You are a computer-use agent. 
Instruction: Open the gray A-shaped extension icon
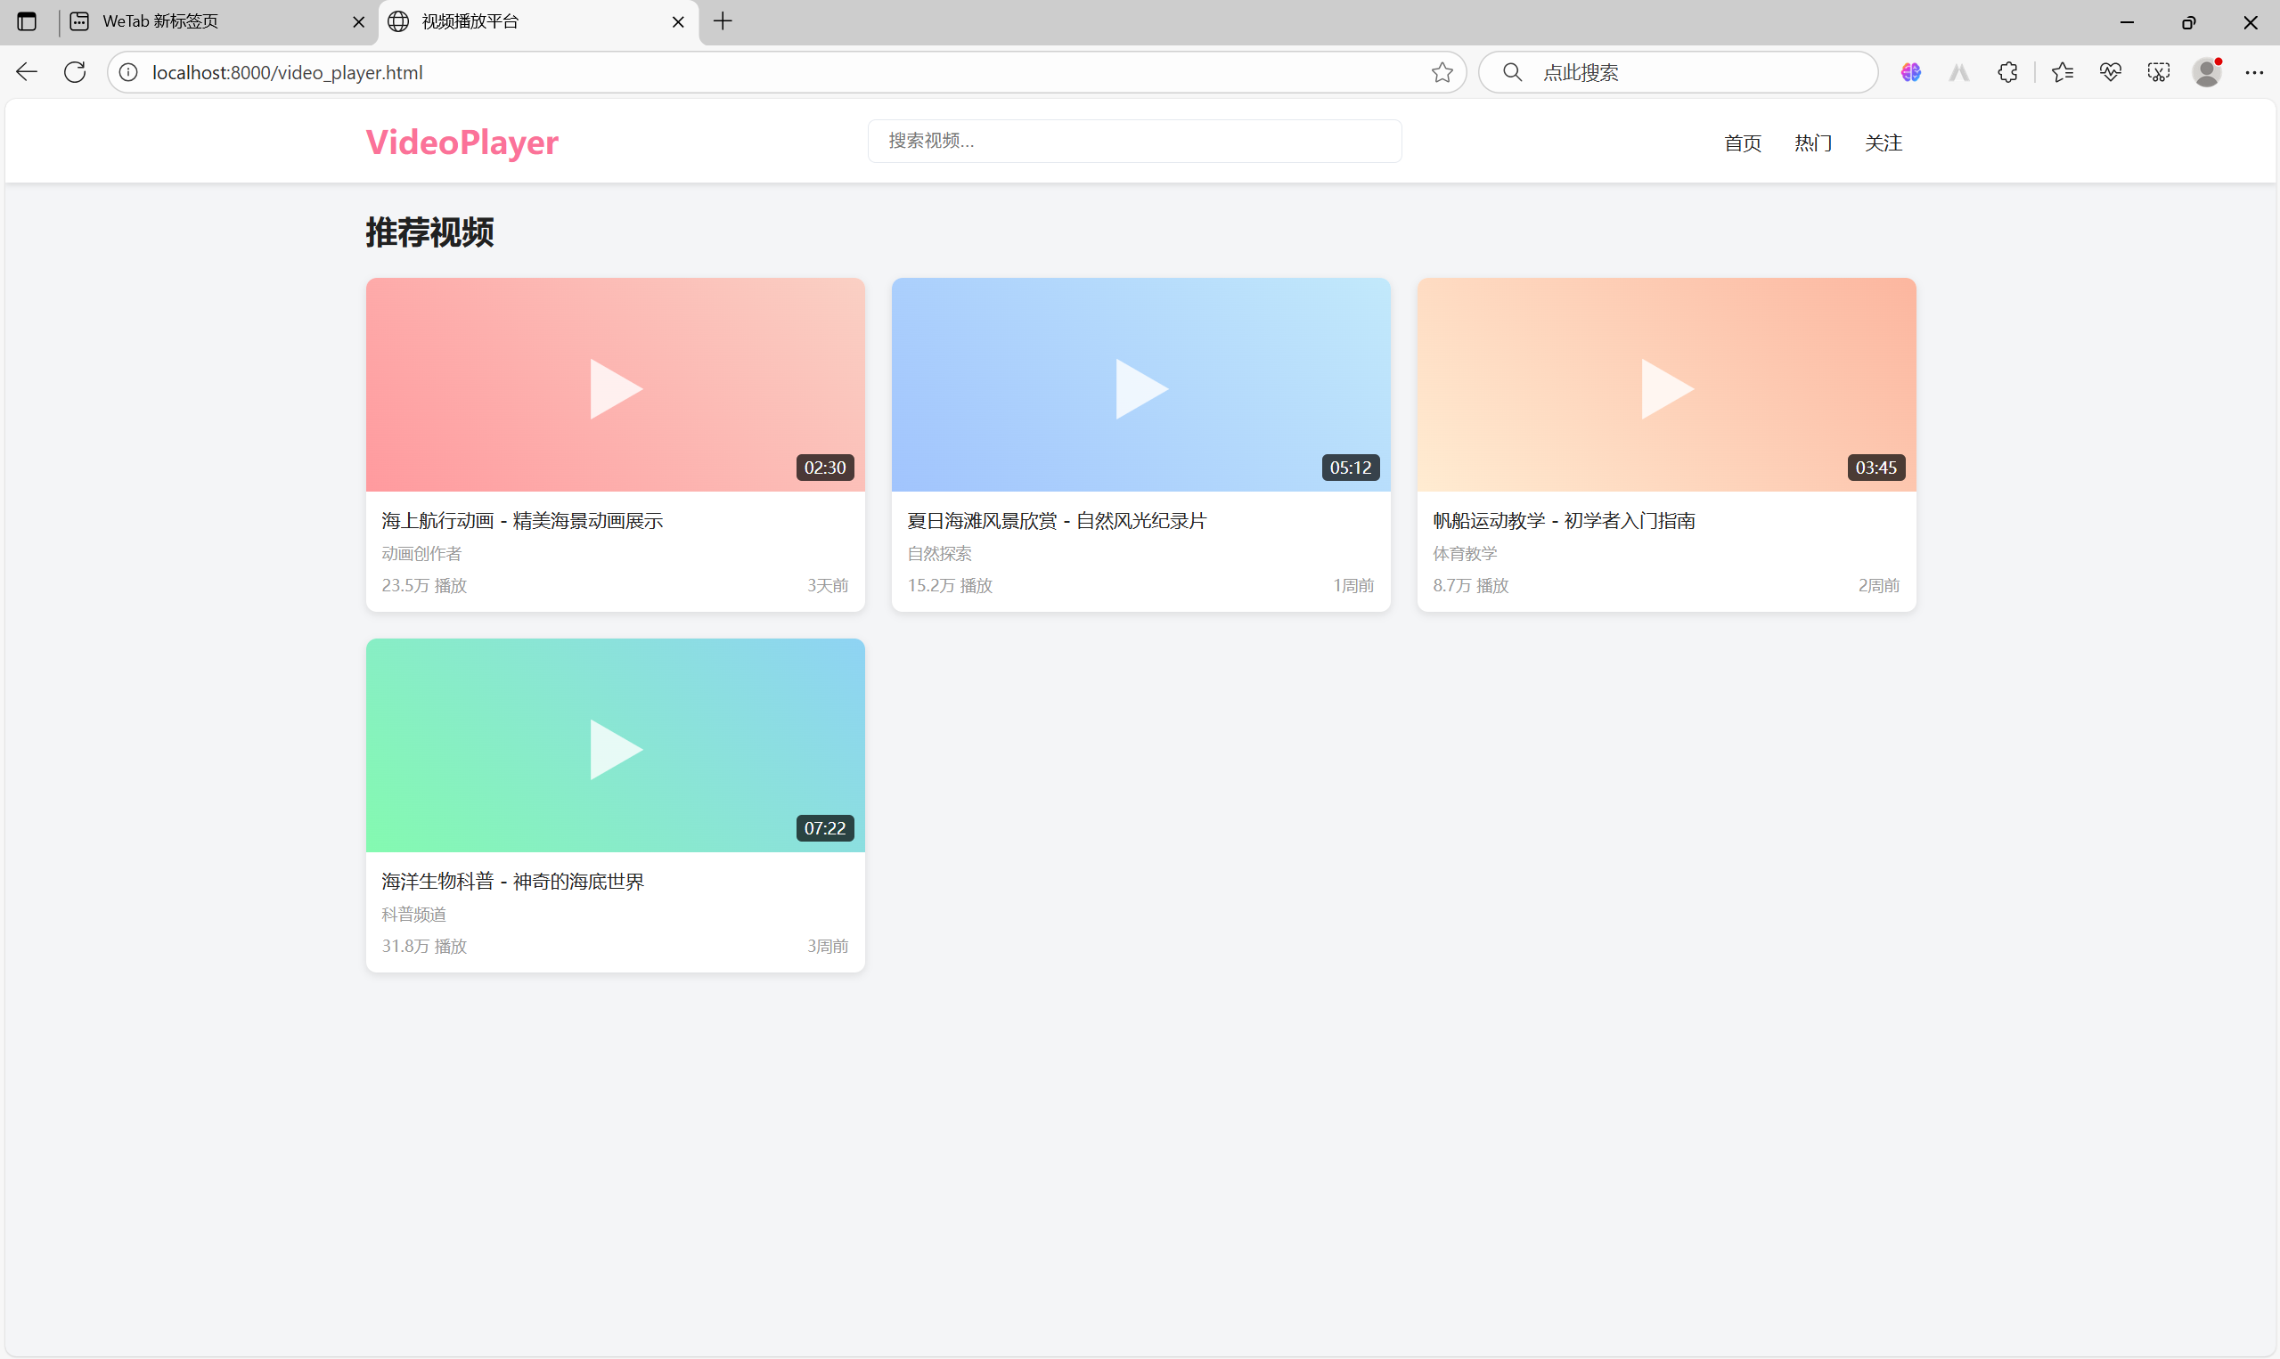[x=1957, y=72]
